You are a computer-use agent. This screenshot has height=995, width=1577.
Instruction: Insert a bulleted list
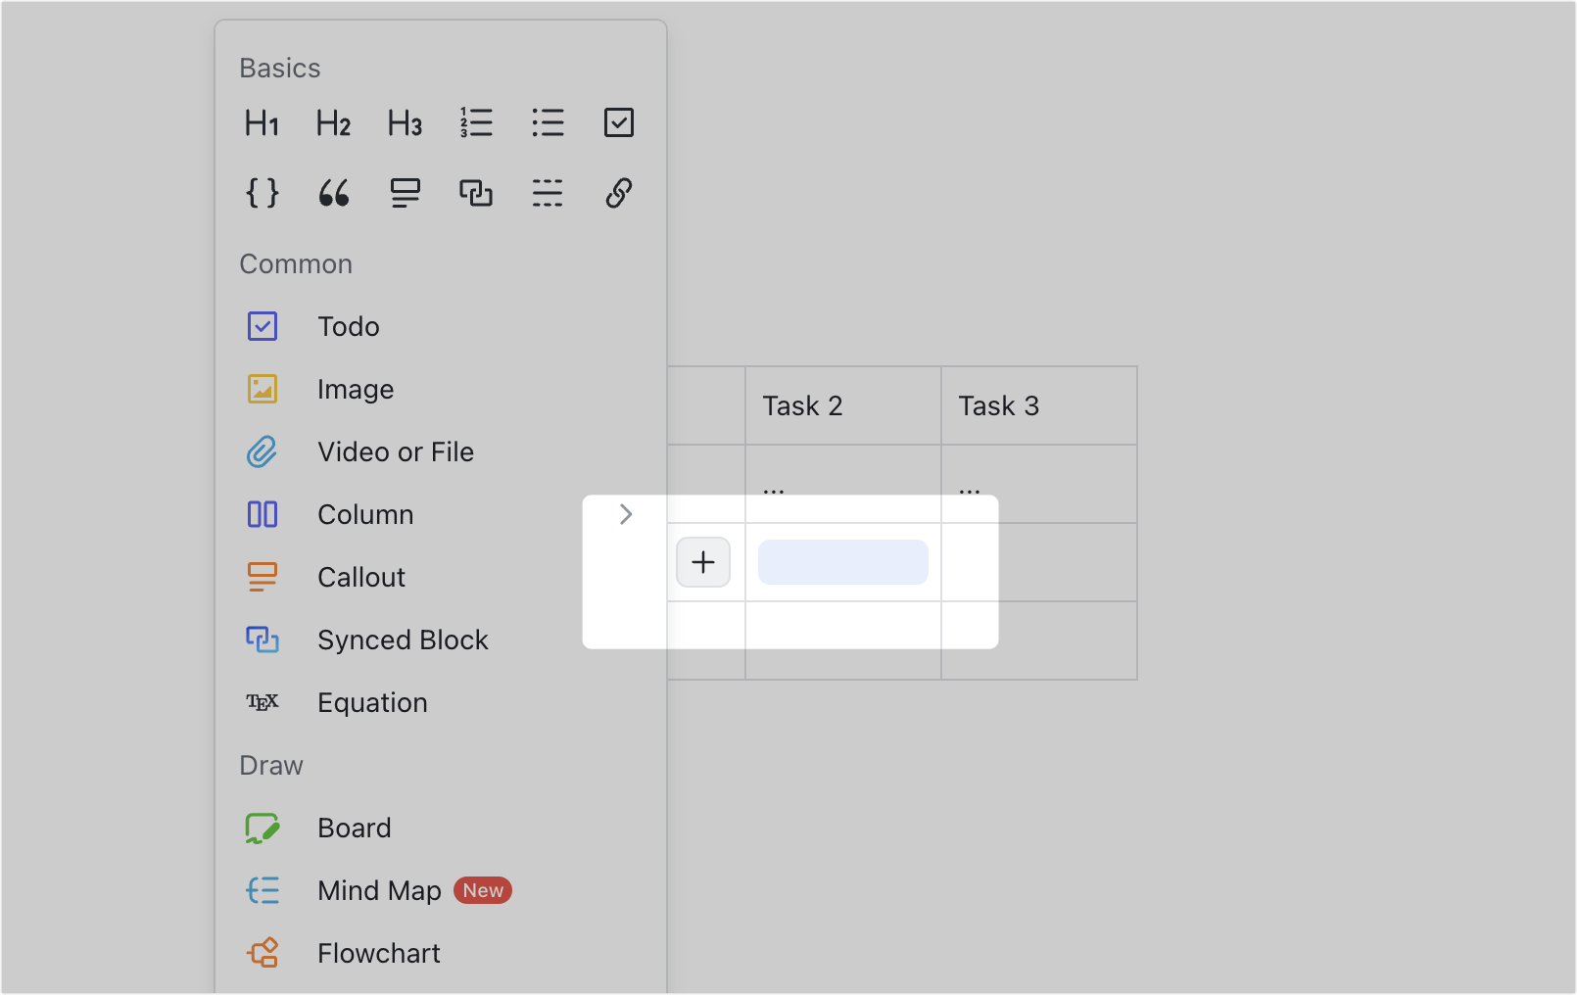[548, 122]
